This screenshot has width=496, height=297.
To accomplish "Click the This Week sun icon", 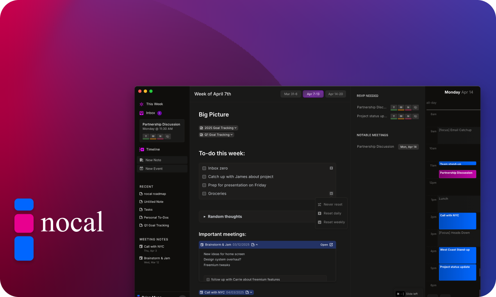I will pyautogui.click(x=141, y=104).
